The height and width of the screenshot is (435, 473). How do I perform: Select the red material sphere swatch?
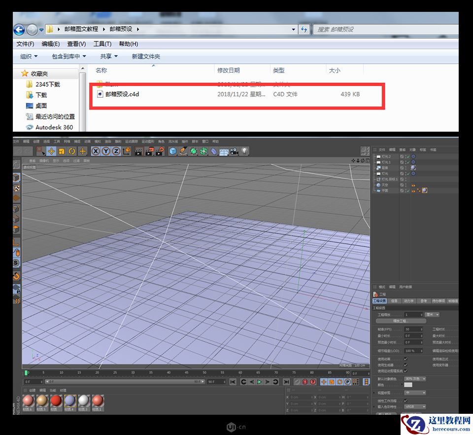point(56,401)
